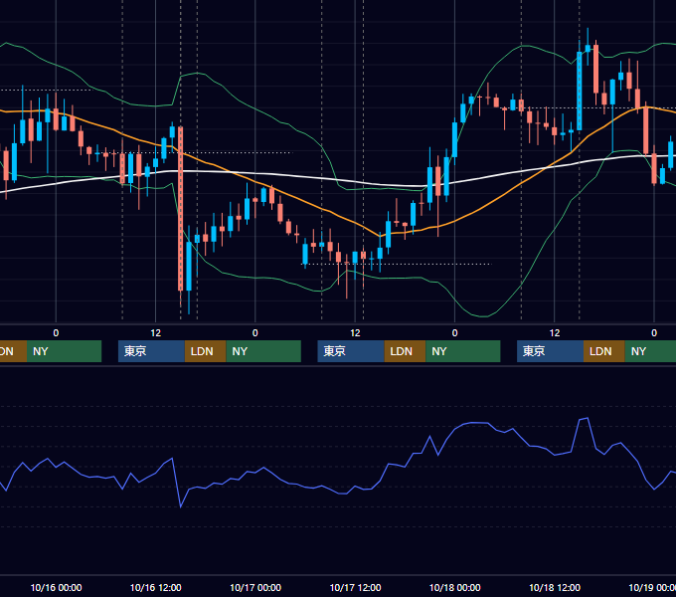Select the NY session block following 10/17 LDN
Screen dimensions: 676x597
click(462, 351)
